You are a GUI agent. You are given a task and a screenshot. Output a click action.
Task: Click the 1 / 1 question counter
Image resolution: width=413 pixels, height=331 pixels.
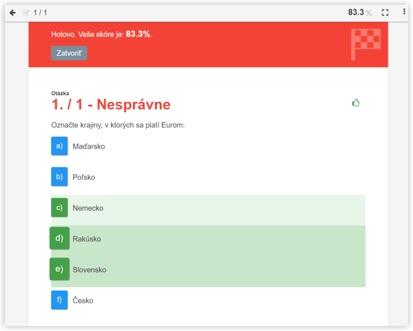[x=40, y=13]
